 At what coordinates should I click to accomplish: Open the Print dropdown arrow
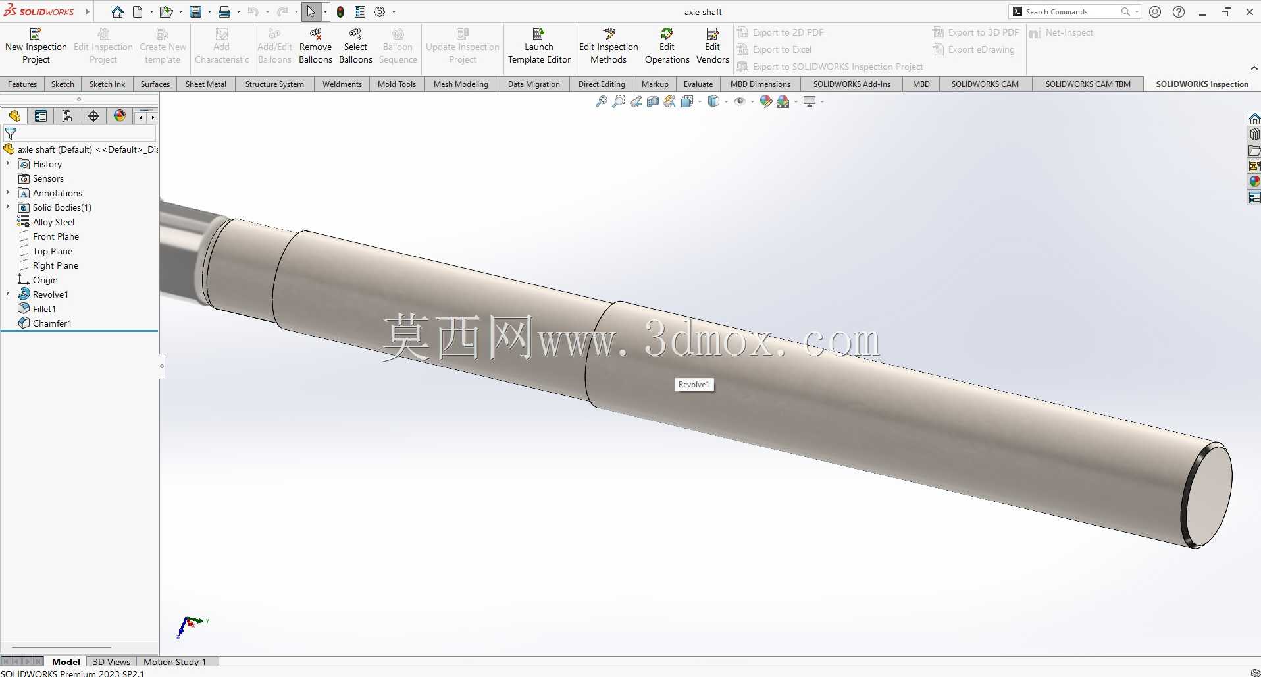point(238,12)
